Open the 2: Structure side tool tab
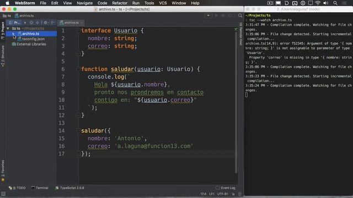 (x=3, y=56)
